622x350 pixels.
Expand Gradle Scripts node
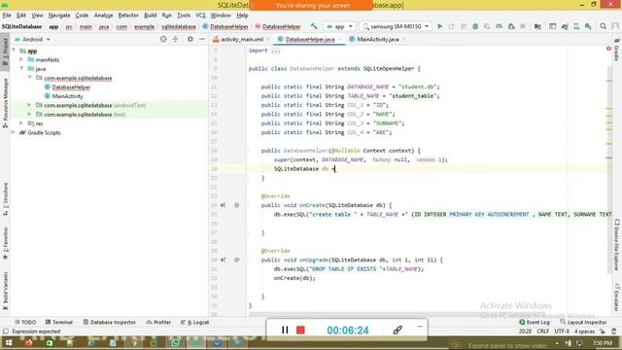coord(14,132)
